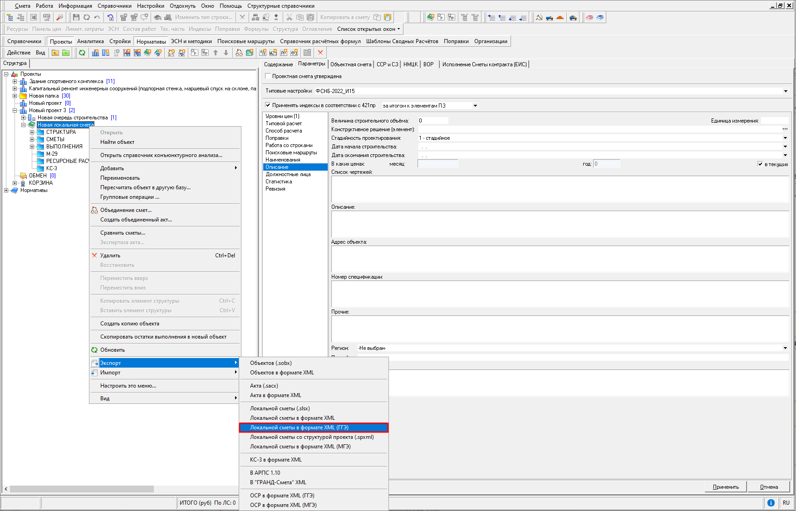The height and width of the screenshot is (511, 796).
Task: Select Должностные лица in parameters list
Action: click(x=295, y=174)
